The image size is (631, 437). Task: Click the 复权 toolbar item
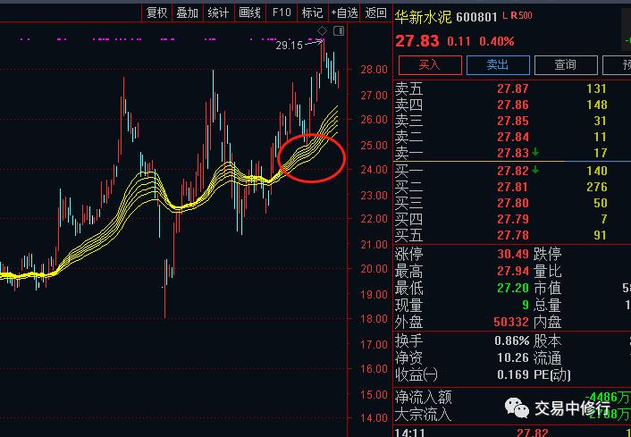coord(157,13)
